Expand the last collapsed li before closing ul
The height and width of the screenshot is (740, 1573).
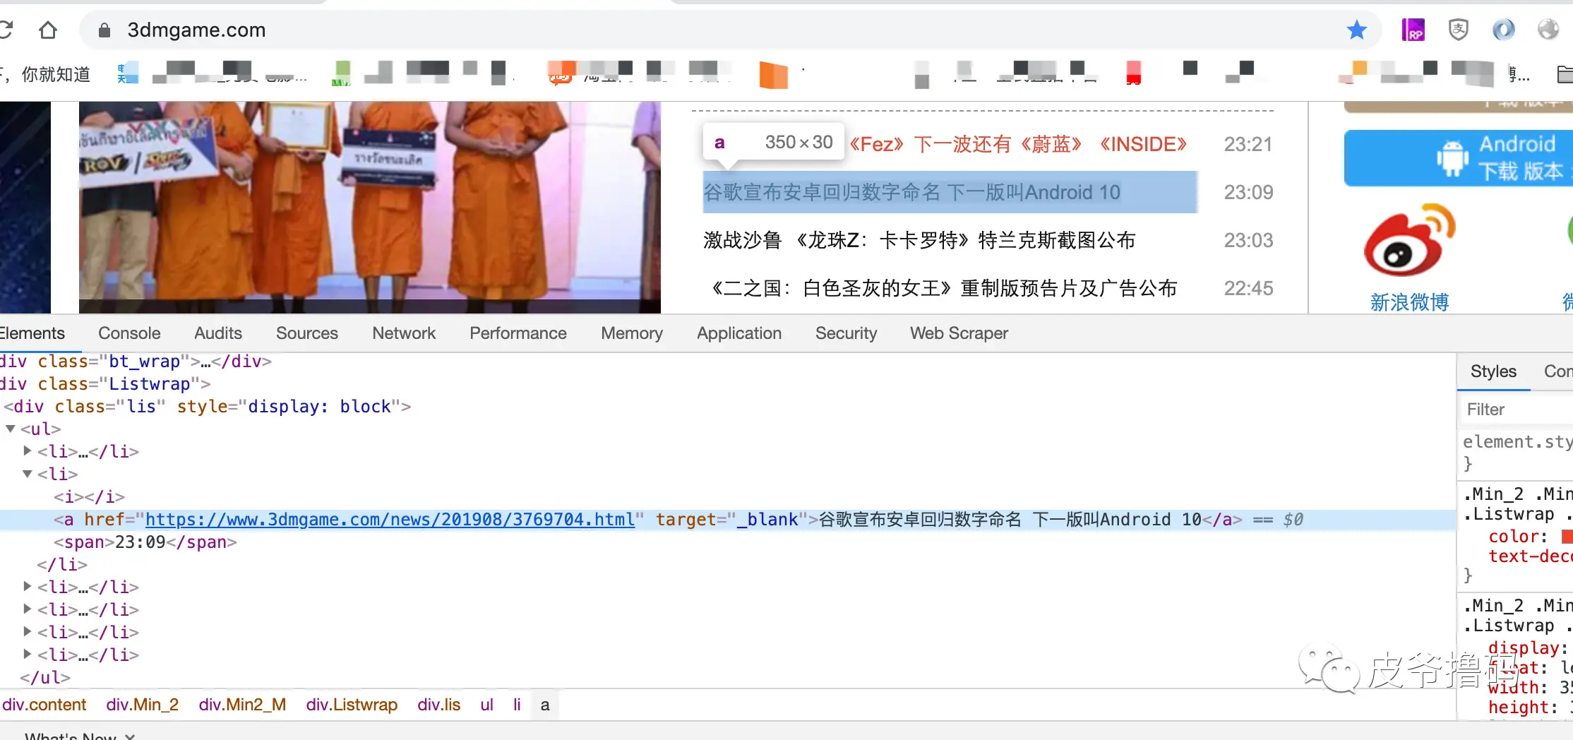28,654
